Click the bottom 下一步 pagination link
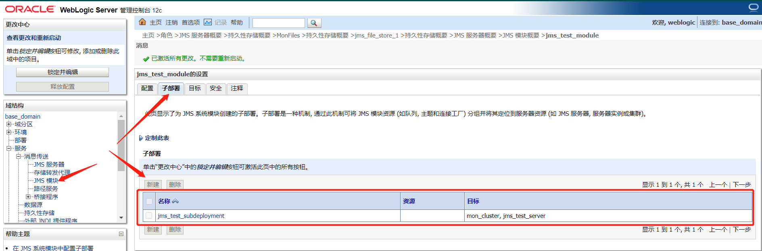Image resolution: width=762 pixels, height=251 pixels. click(742, 230)
